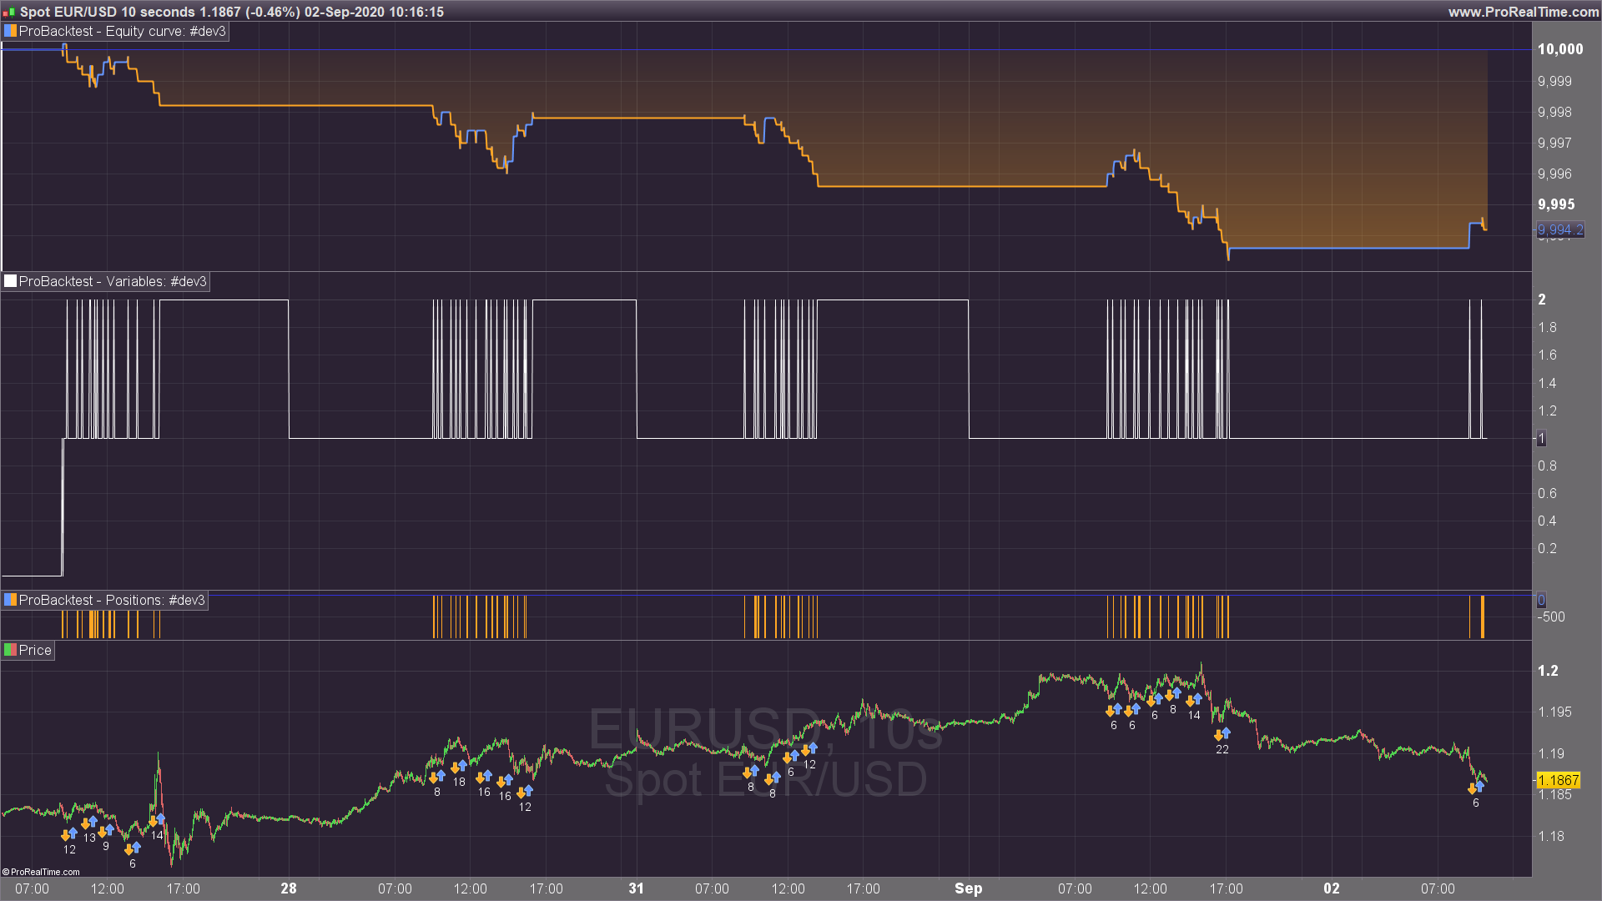This screenshot has height=901, width=1602.
Task: Click the yellow 1.1867 current price tag
Action: 1558,780
